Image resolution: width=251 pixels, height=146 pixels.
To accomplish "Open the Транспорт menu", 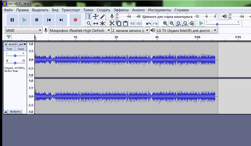I will pos(71,10).
